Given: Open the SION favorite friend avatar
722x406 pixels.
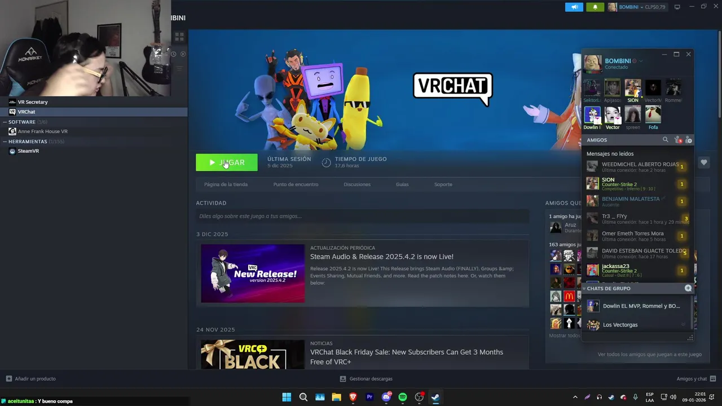Looking at the screenshot, I should point(633,88).
